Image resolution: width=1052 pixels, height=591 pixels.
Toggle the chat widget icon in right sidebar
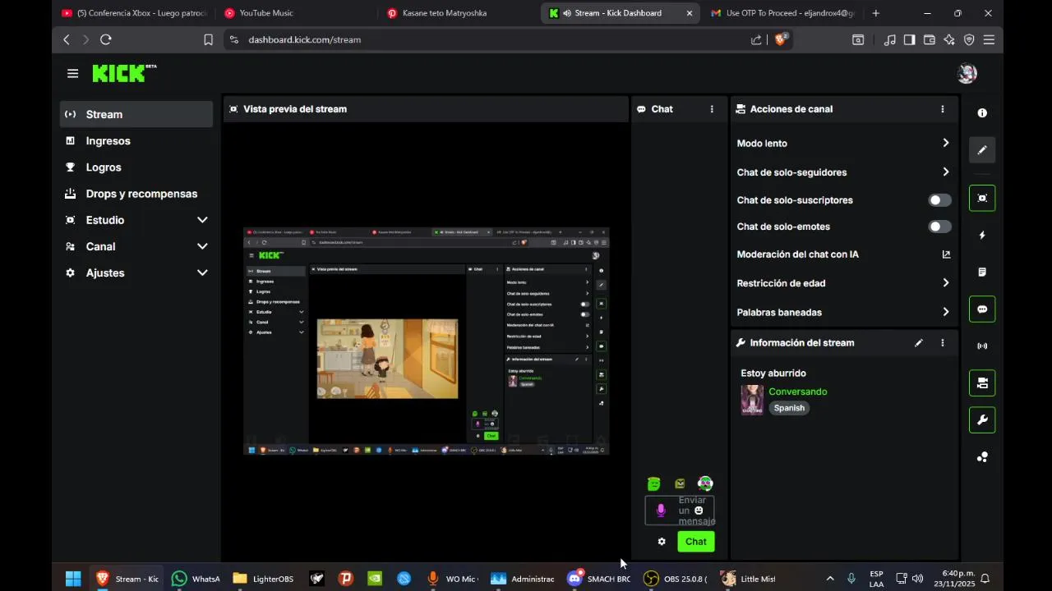982,309
